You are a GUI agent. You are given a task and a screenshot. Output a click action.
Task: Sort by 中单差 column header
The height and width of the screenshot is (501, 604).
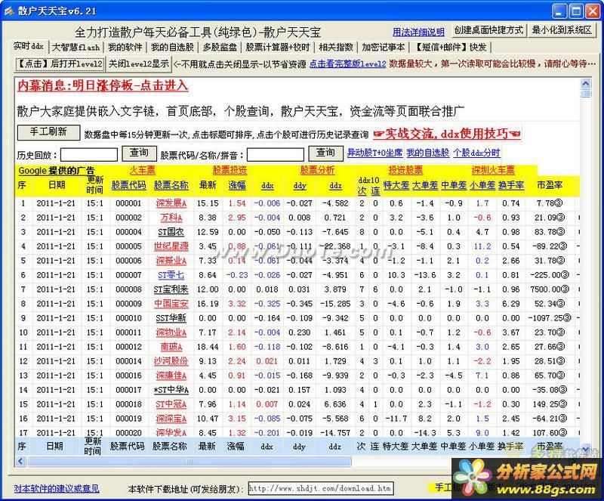454,185
